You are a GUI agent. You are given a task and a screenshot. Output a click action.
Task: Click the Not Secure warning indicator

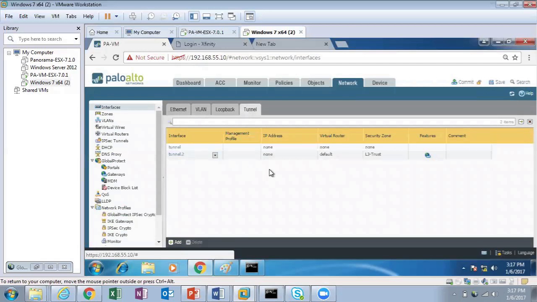click(146, 57)
